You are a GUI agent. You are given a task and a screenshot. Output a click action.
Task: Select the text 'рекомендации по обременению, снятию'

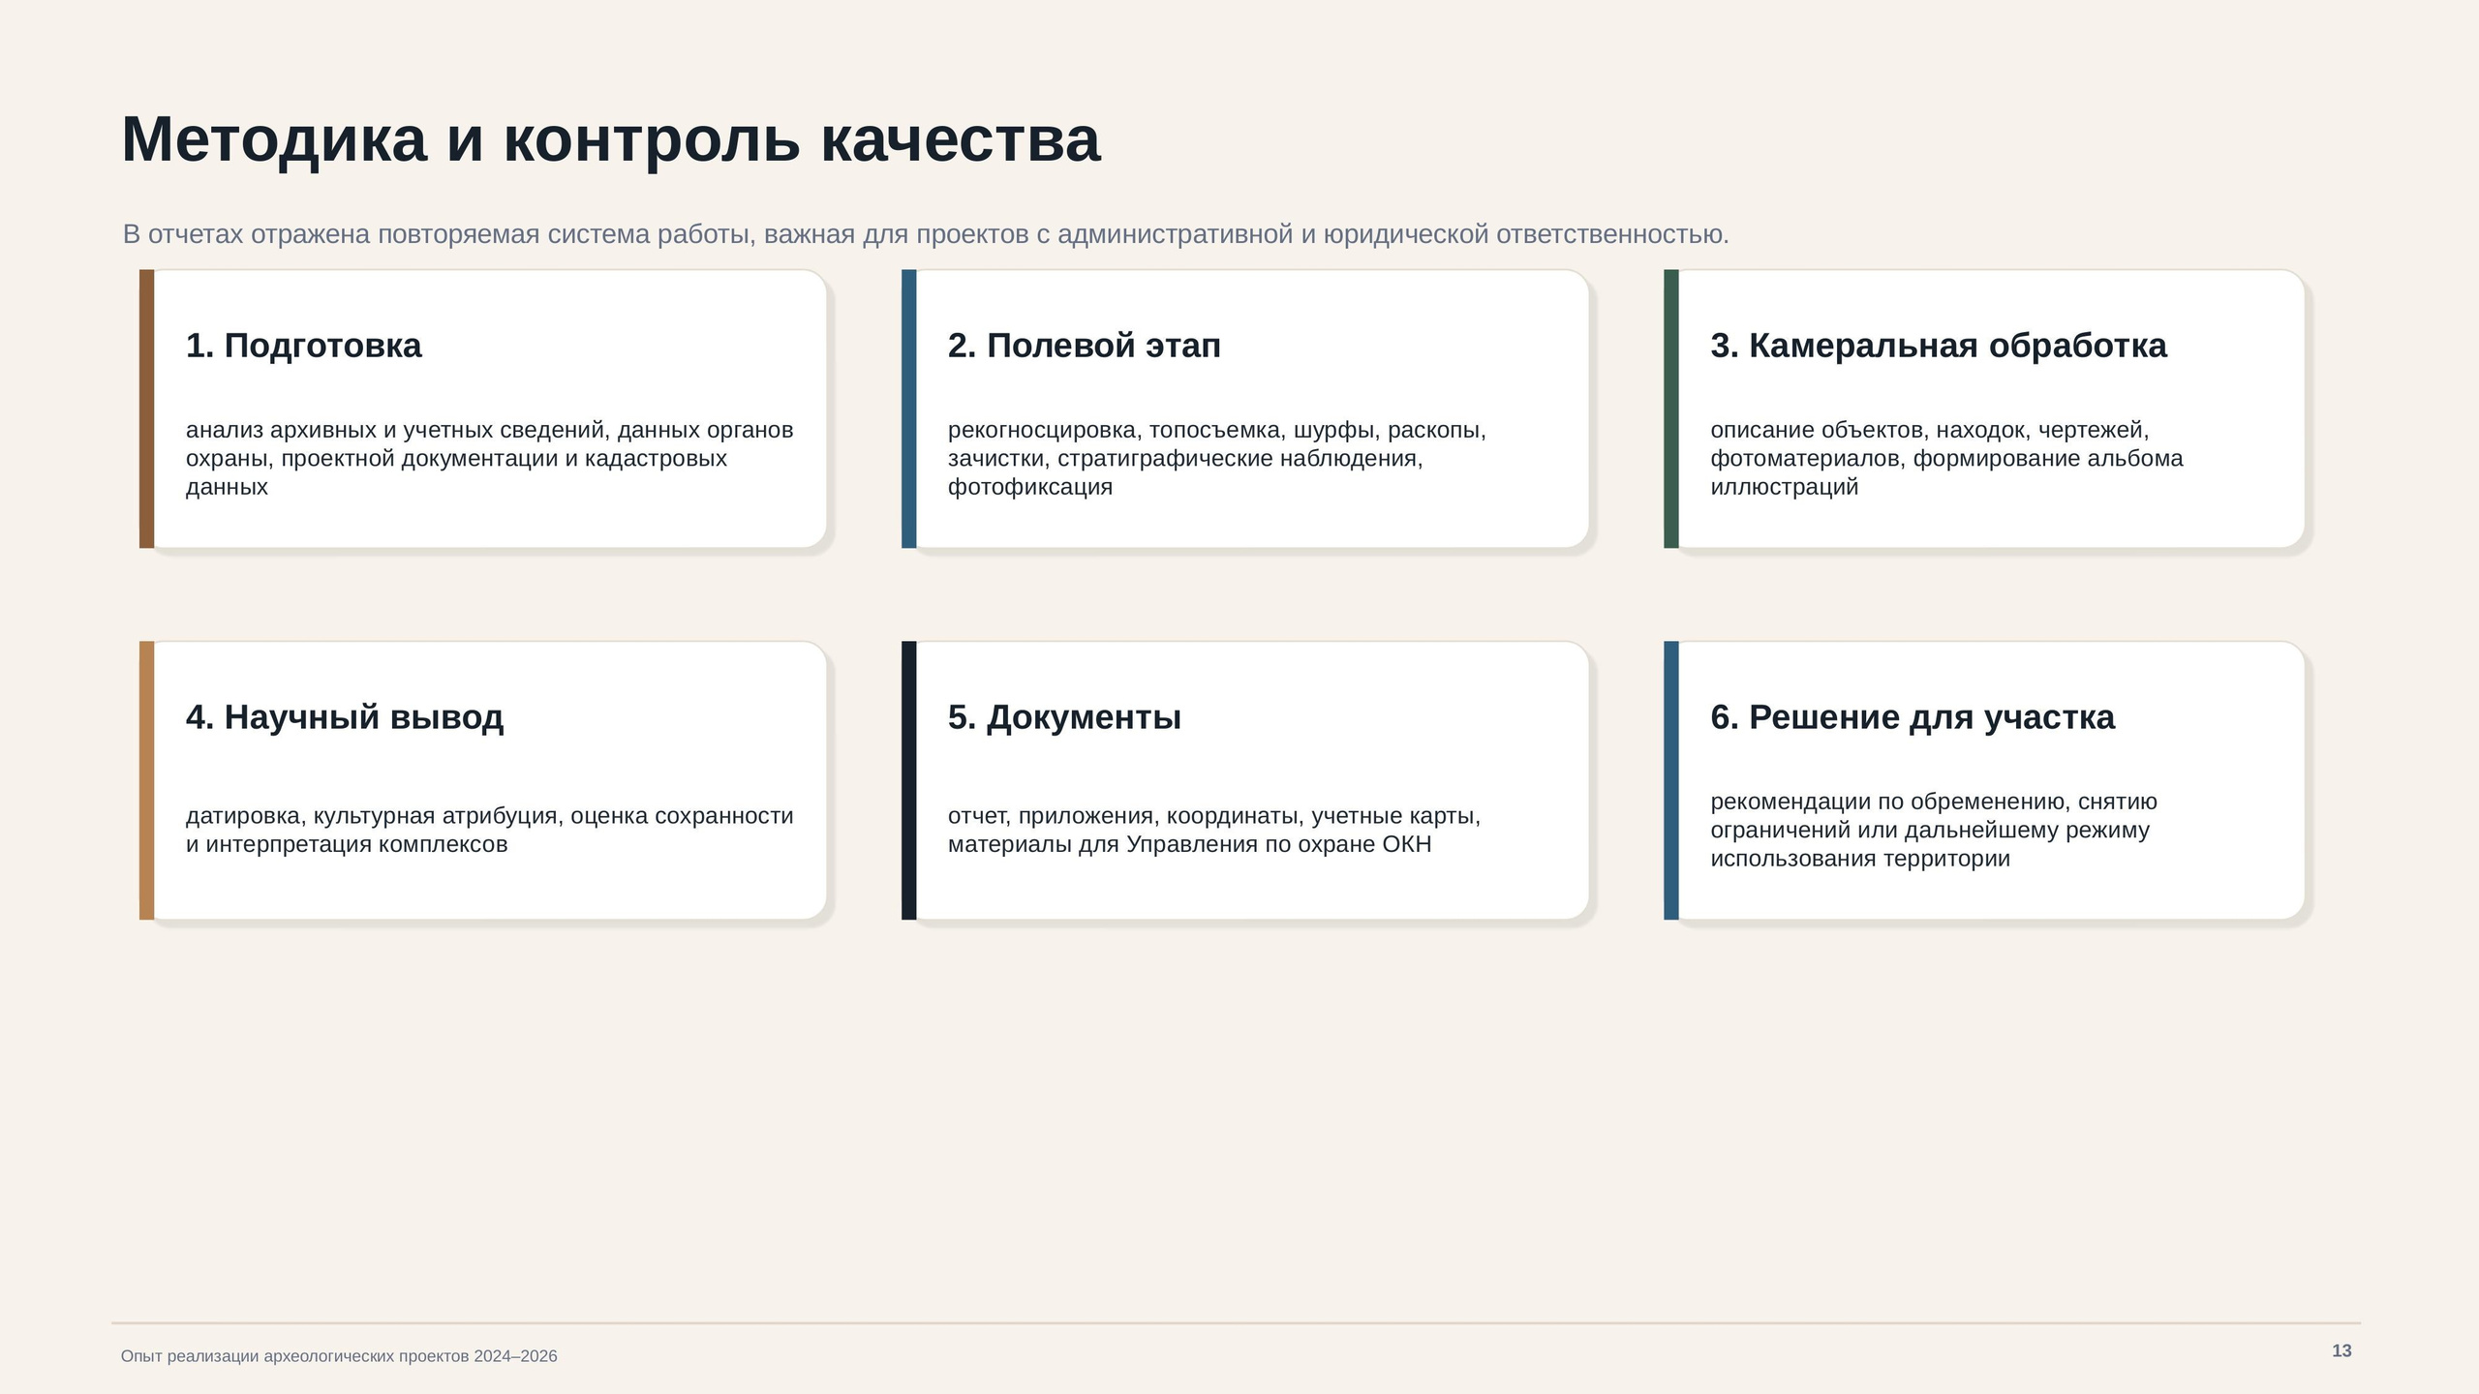pyautogui.click(x=1934, y=802)
